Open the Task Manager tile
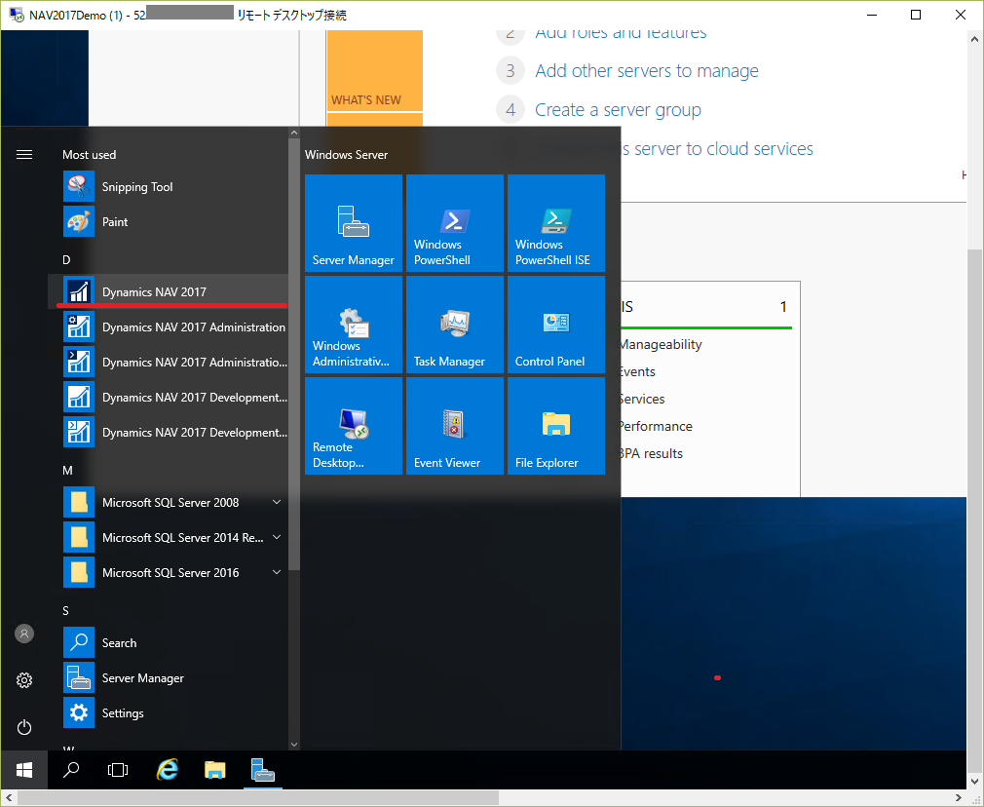 pos(455,325)
